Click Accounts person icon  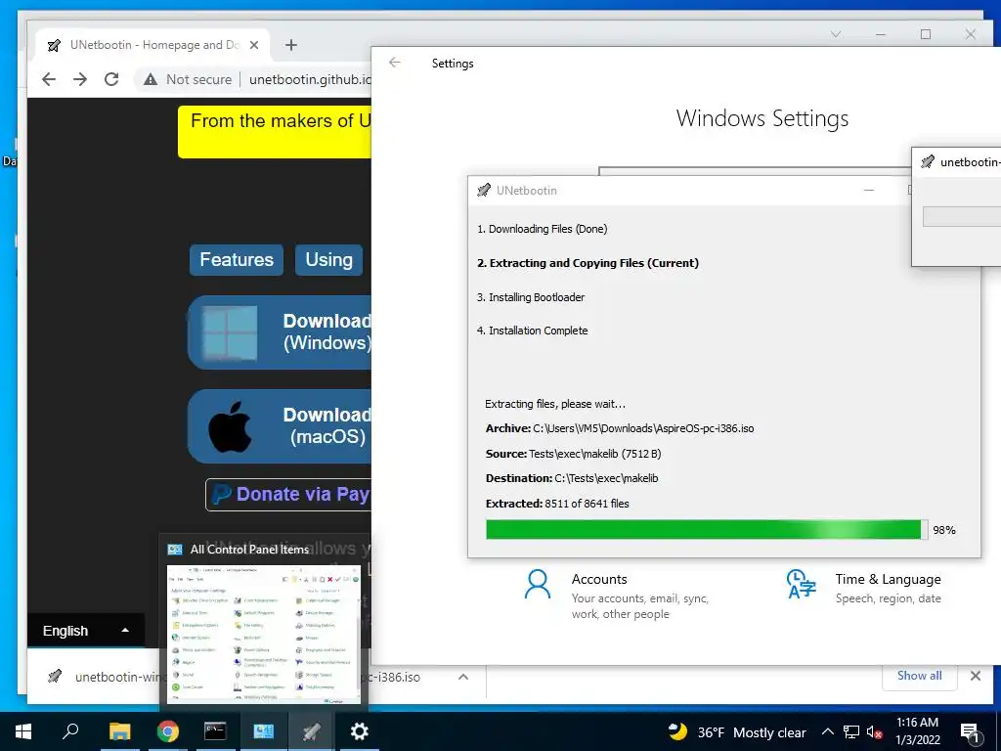click(538, 584)
